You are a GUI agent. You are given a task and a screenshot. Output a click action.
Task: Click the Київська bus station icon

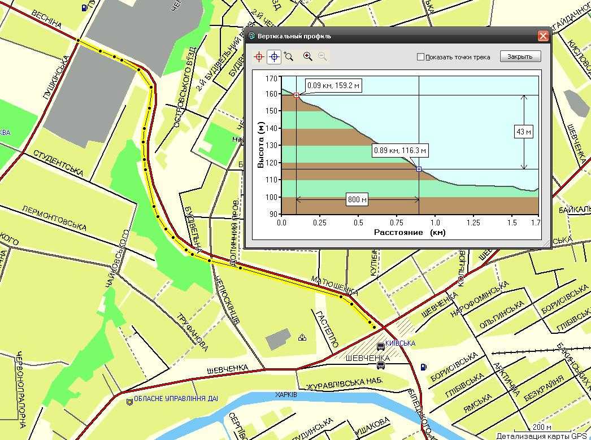point(381,345)
